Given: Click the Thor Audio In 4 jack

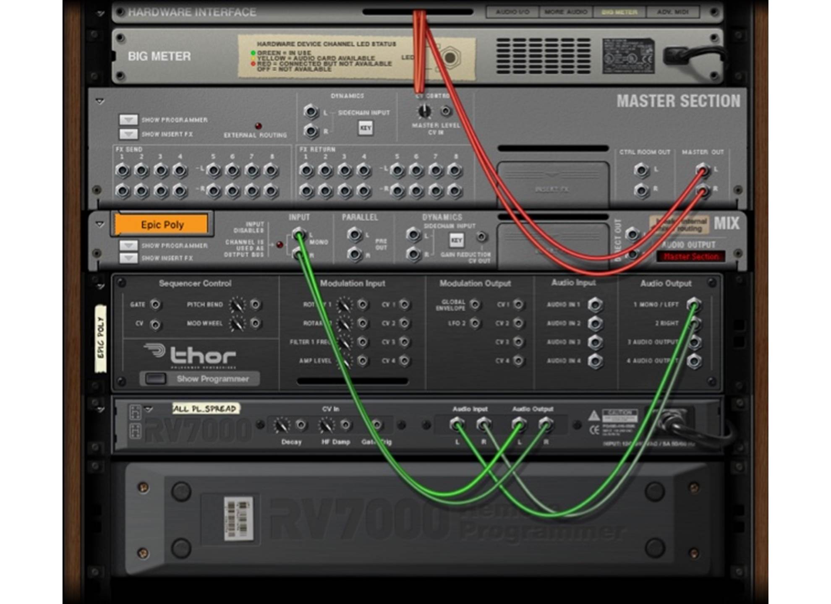Looking at the screenshot, I should point(595,361).
